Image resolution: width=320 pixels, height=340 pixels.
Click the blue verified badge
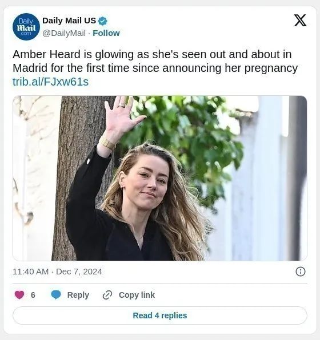tap(102, 21)
